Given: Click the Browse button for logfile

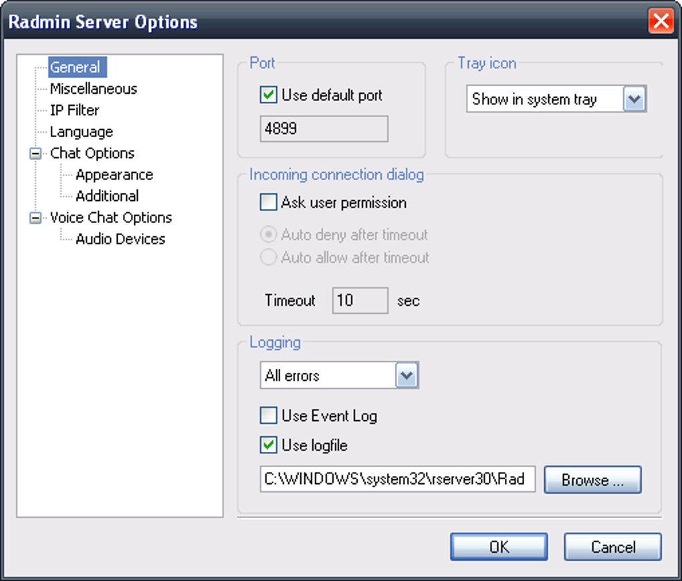Looking at the screenshot, I should pyautogui.click(x=592, y=480).
